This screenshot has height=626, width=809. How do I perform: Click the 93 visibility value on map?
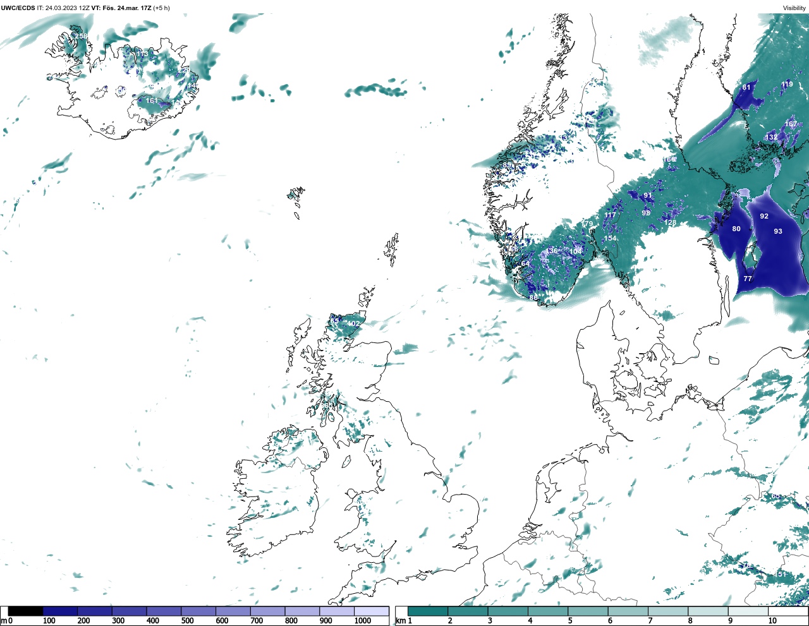tap(778, 231)
